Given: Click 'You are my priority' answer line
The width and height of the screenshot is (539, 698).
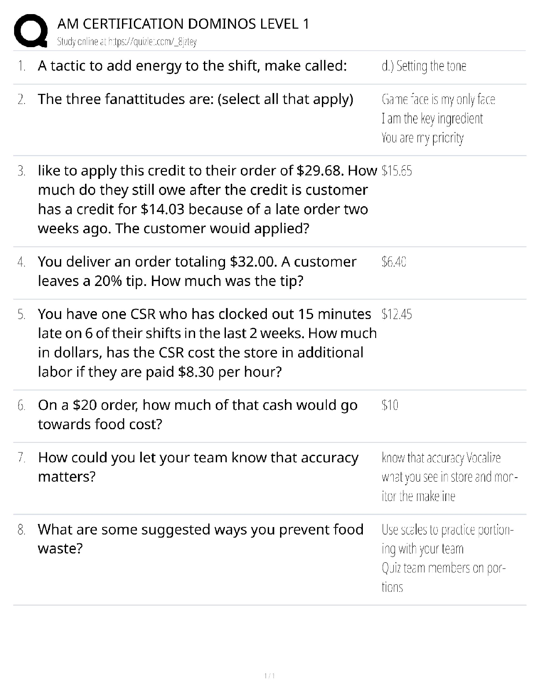Looking at the screenshot, I should 422,138.
